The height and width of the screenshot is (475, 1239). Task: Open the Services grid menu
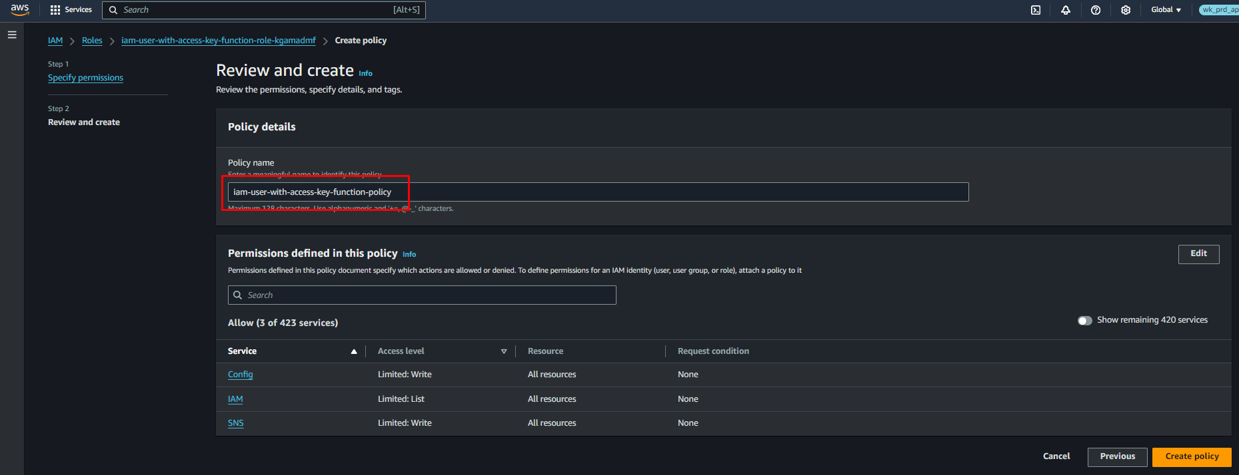[x=55, y=10]
